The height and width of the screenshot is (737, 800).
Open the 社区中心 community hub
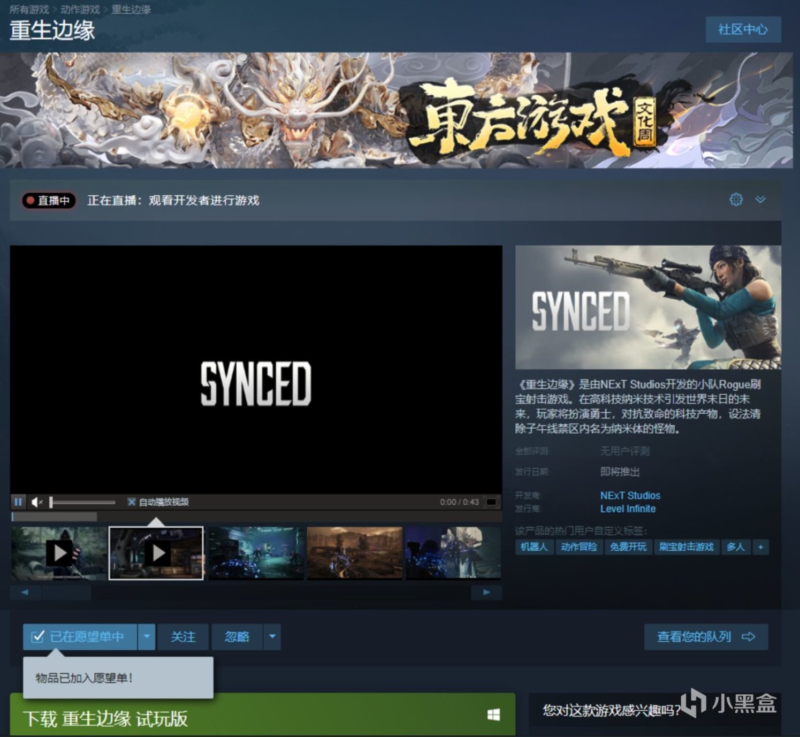click(x=743, y=29)
